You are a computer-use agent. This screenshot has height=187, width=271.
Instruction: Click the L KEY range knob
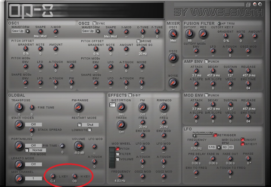(53, 176)
